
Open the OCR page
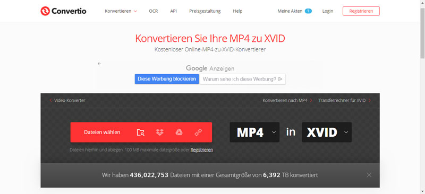[154, 11]
